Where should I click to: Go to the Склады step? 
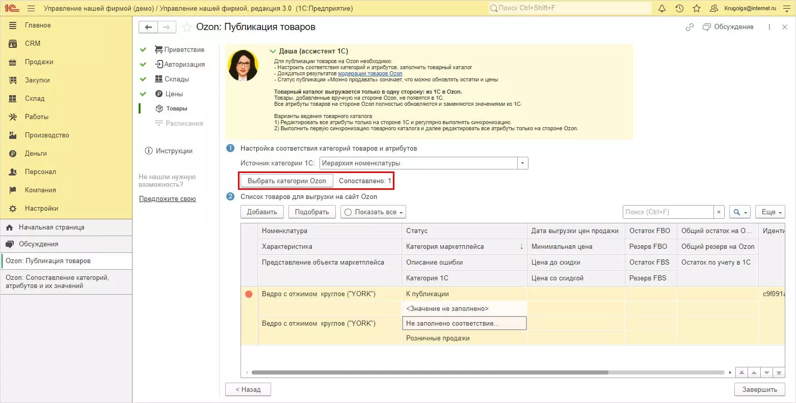click(172, 79)
